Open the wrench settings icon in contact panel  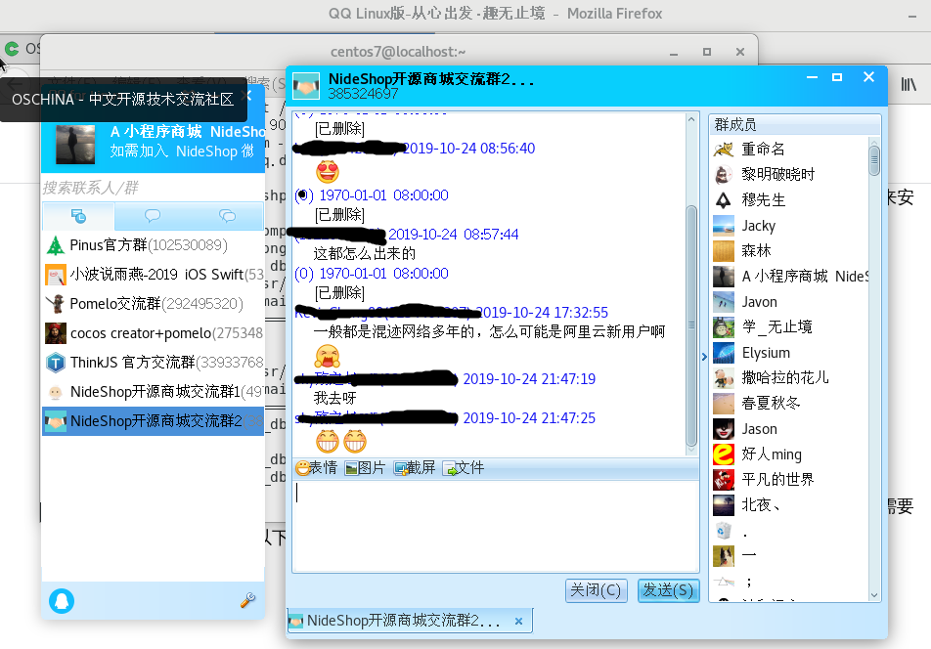click(x=247, y=600)
